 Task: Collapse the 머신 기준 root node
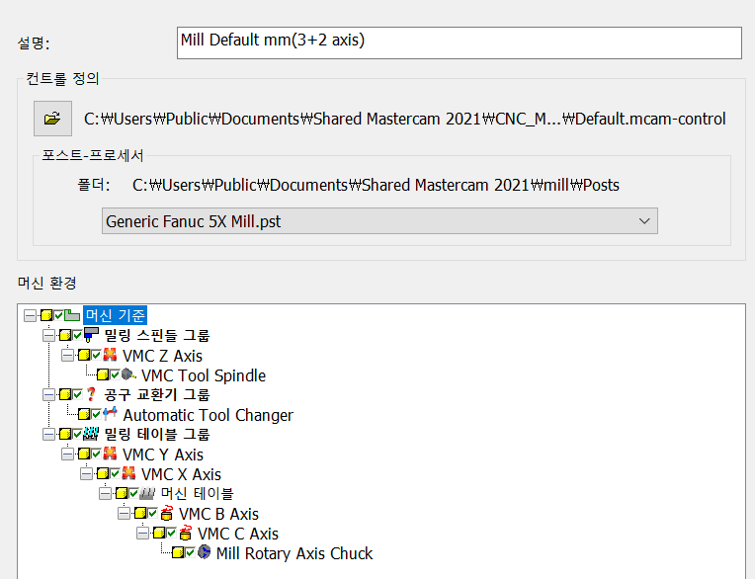(x=30, y=316)
